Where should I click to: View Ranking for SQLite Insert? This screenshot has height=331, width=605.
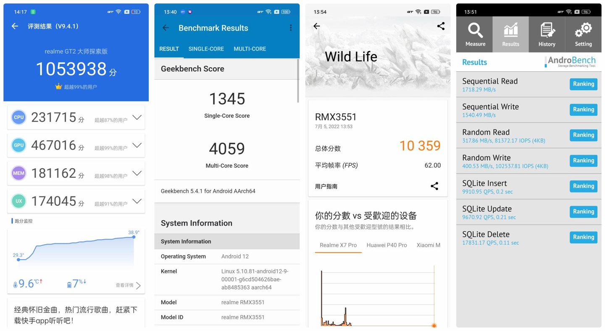584,186
